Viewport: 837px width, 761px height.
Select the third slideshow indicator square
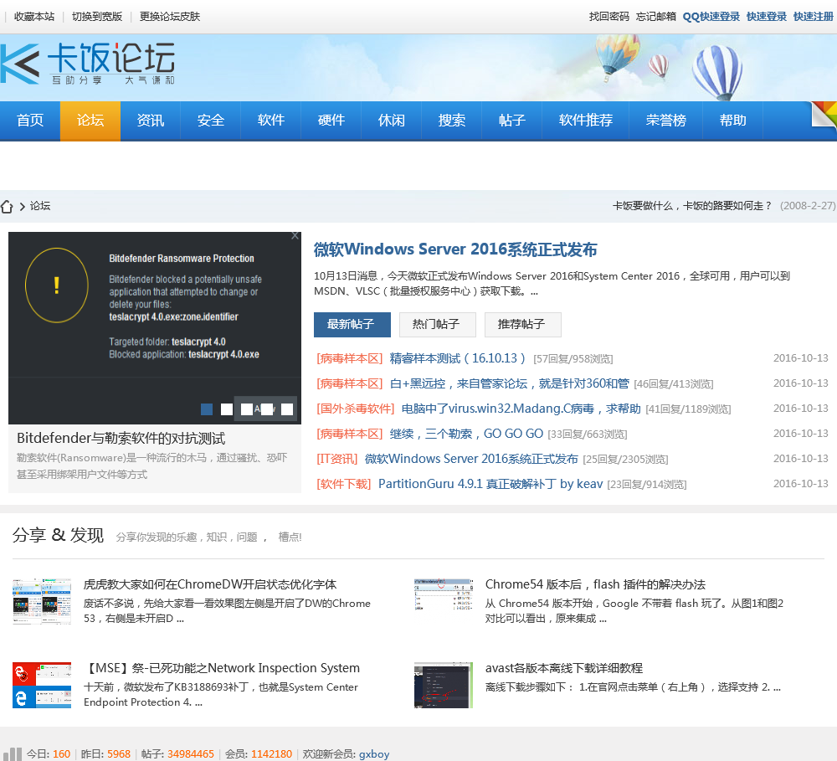tap(247, 409)
